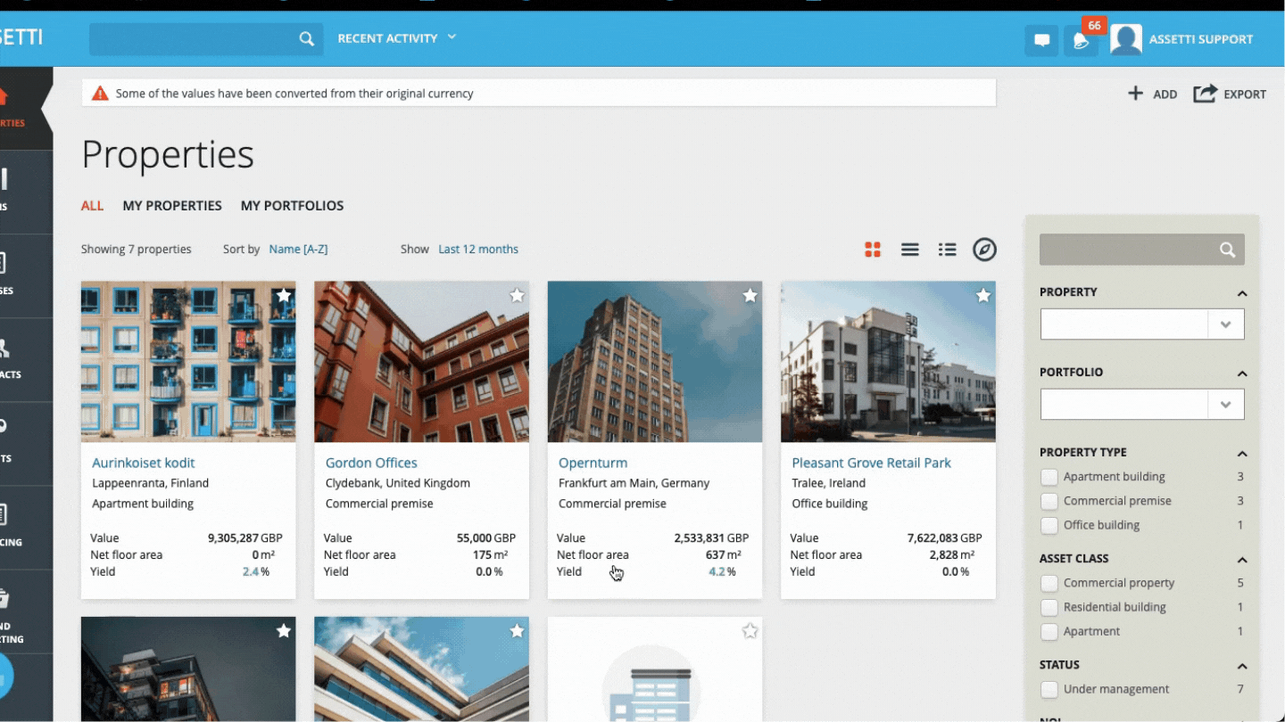Select the ALL tab
The image size is (1285, 722).
tap(92, 206)
